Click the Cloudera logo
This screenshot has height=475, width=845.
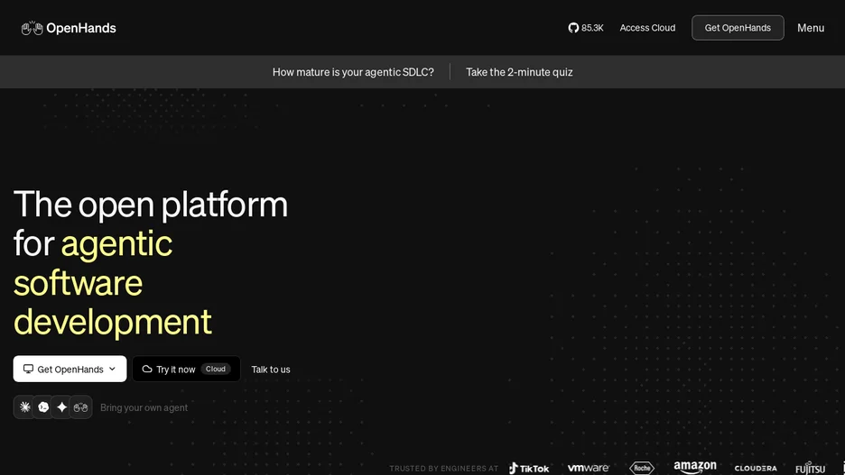tap(756, 469)
